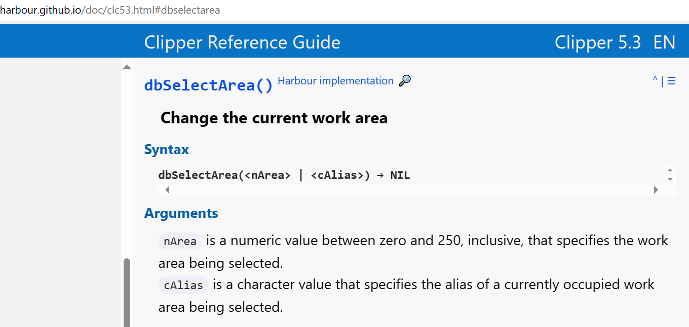Viewport: 689px width, 327px height.
Task: Click the nArea argument code label
Action: pyautogui.click(x=180, y=241)
